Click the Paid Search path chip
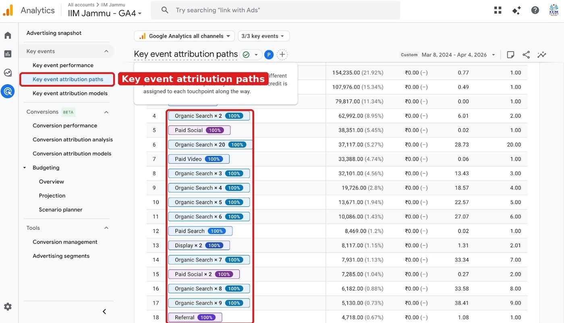 click(x=200, y=231)
